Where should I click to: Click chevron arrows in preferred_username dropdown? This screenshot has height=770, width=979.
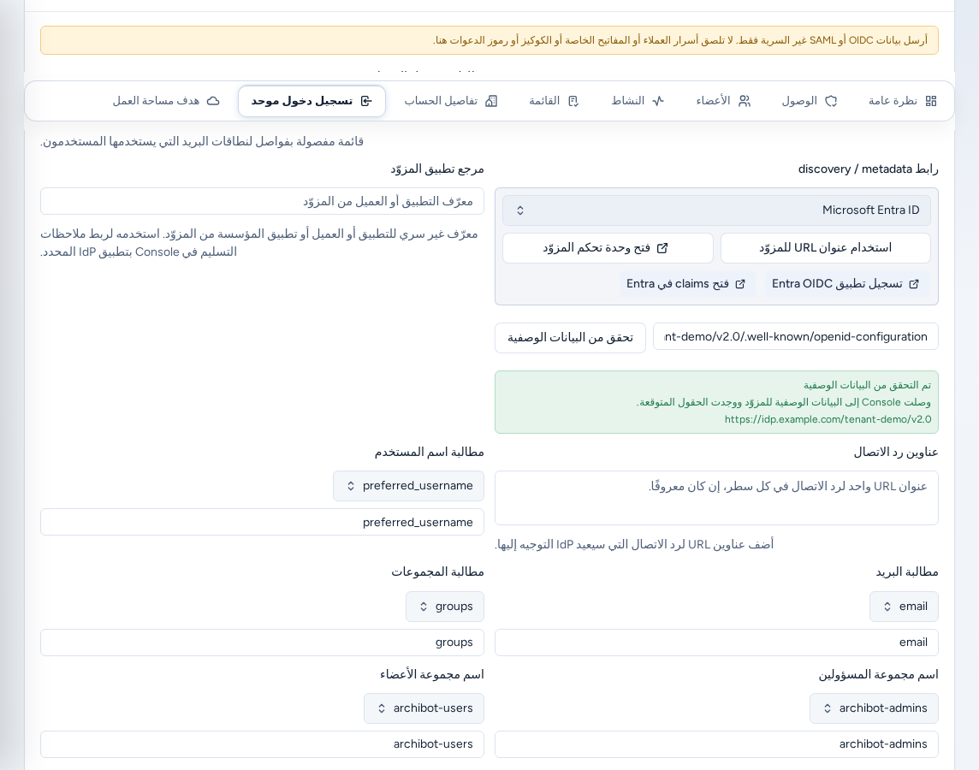pos(351,486)
